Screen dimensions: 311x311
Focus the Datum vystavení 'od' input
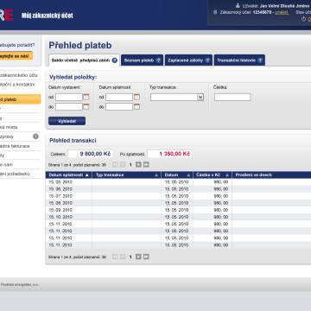pos(69,97)
